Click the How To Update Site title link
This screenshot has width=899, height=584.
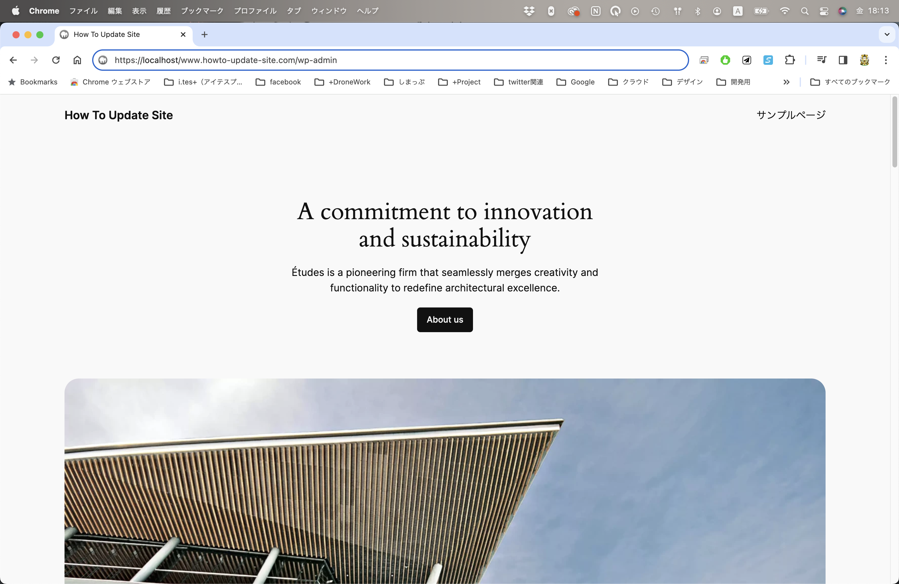click(x=119, y=115)
